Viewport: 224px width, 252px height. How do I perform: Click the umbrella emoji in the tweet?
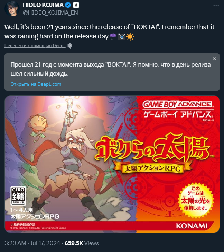(113, 36)
